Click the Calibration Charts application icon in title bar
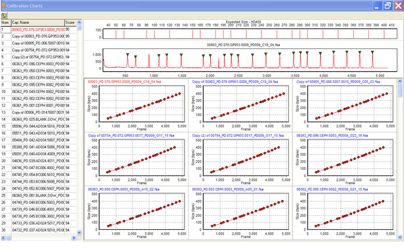 (x=3, y=5)
